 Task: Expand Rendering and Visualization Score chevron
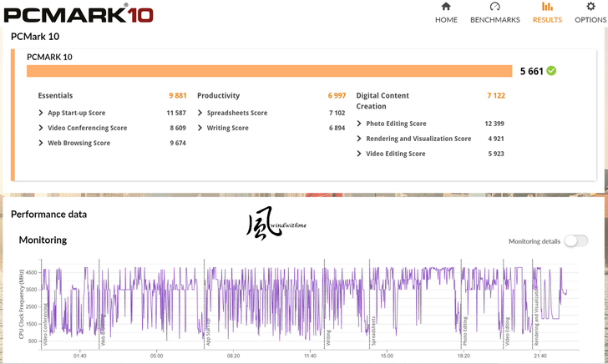click(359, 139)
